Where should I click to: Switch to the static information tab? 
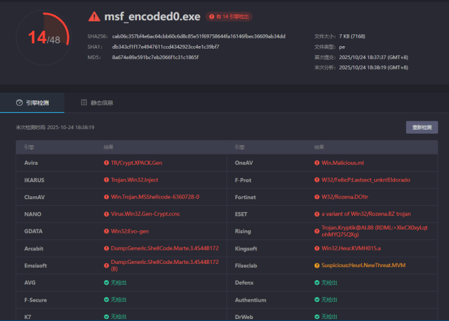coord(97,102)
